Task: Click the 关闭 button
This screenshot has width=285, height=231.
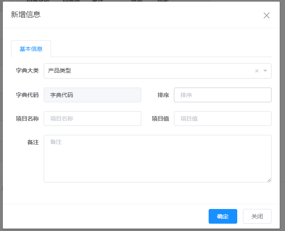Action: (x=257, y=216)
